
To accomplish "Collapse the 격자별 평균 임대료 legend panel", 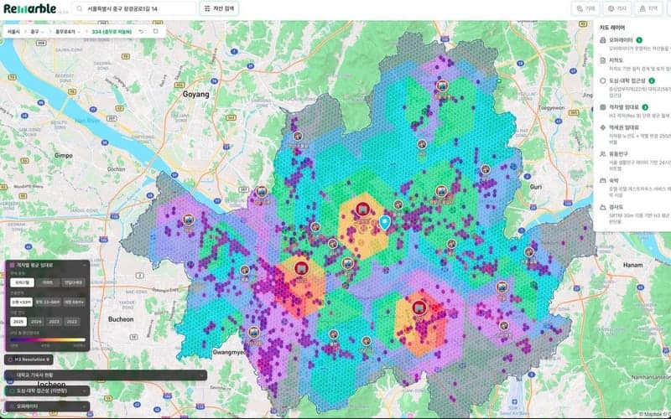I will point(84,266).
